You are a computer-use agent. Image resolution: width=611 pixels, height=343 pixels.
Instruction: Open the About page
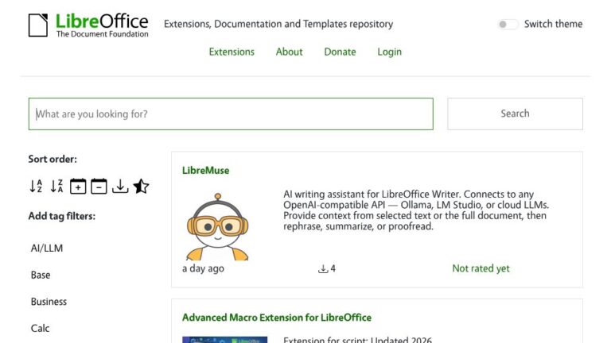(x=289, y=52)
